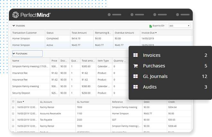Image resolution: width=212 pixels, height=137 pixels.
Task: Collapse the Purchases section chevron
Action: tap(14, 54)
